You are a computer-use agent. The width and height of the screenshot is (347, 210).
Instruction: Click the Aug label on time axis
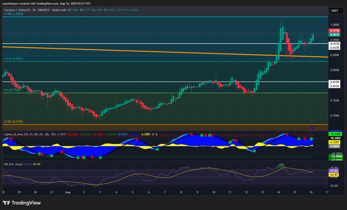point(67,192)
